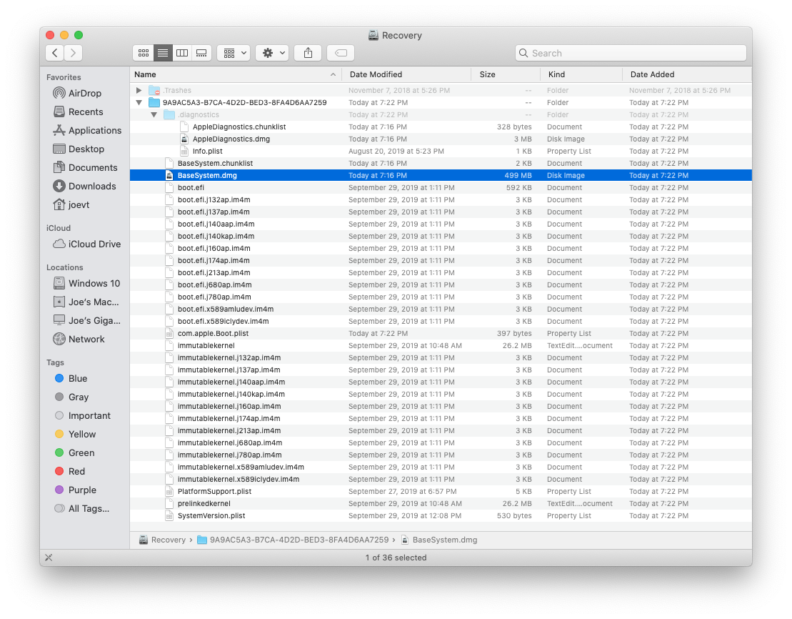This screenshot has height=619, width=792.
Task: Open the joevt home folder
Action: point(71,205)
